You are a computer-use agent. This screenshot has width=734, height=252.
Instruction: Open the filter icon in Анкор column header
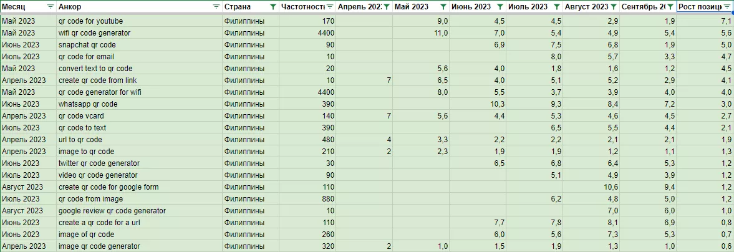click(x=216, y=7)
